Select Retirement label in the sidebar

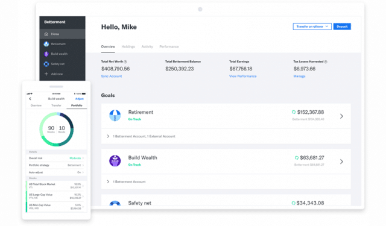pyautogui.click(x=59, y=44)
